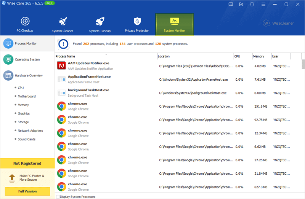305x199 pixels.
Task: Click the Wise Care 365 shield logo
Action: (4, 3)
